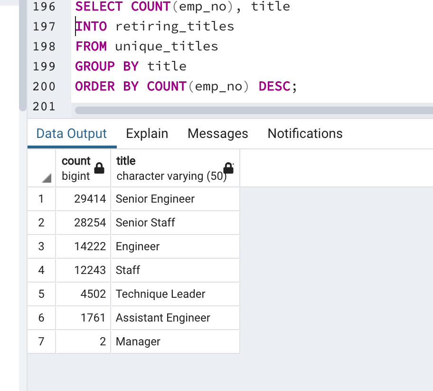Click the INTO keyword on line 197
Image resolution: width=433 pixels, height=391 pixels.
click(91, 27)
